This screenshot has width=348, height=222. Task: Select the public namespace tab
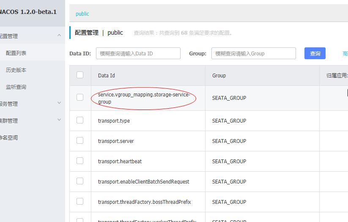pos(82,14)
